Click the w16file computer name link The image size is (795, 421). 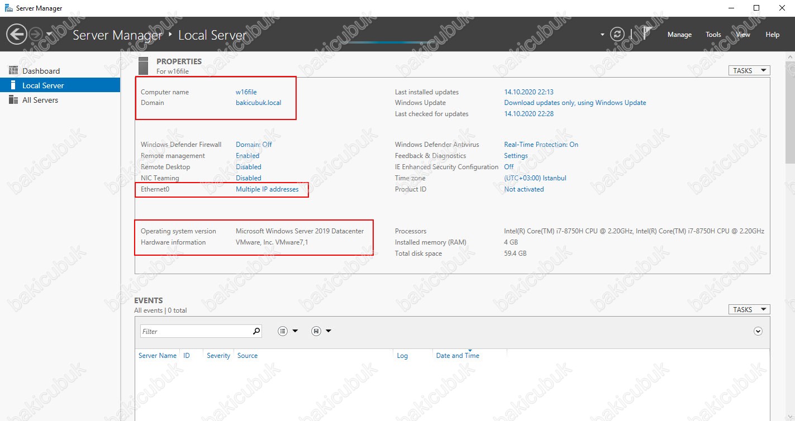pos(246,92)
